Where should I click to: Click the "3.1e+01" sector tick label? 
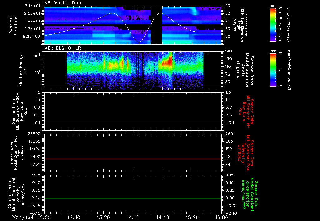tap(32, 6)
